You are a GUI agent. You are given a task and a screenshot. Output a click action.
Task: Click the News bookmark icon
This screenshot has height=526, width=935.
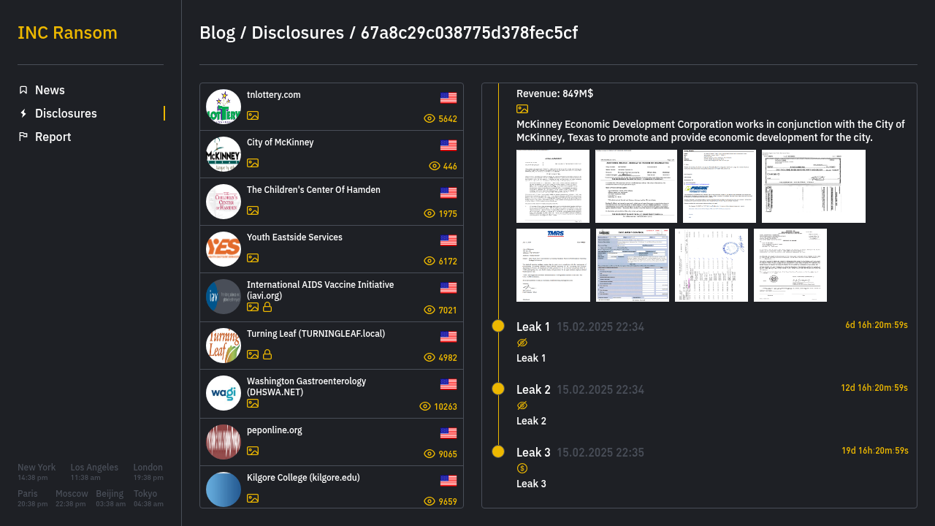point(23,90)
